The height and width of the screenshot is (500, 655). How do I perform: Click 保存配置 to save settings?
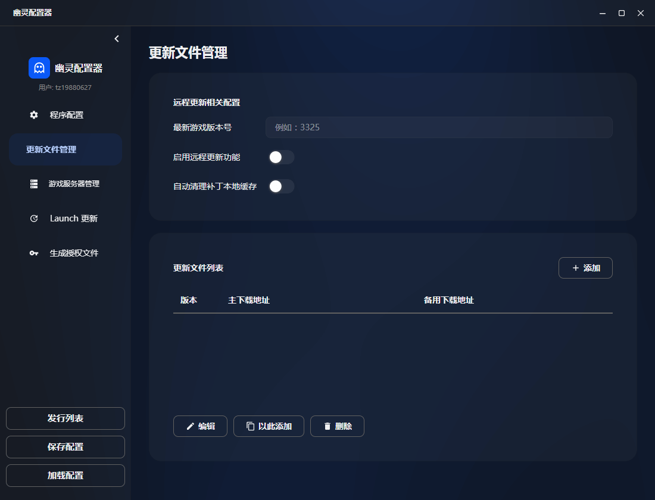coord(65,447)
